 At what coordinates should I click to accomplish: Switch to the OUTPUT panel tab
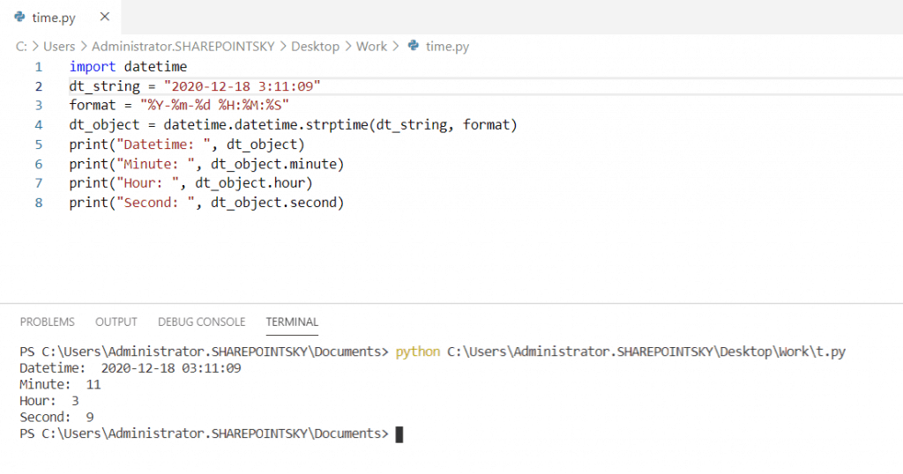[x=116, y=322]
